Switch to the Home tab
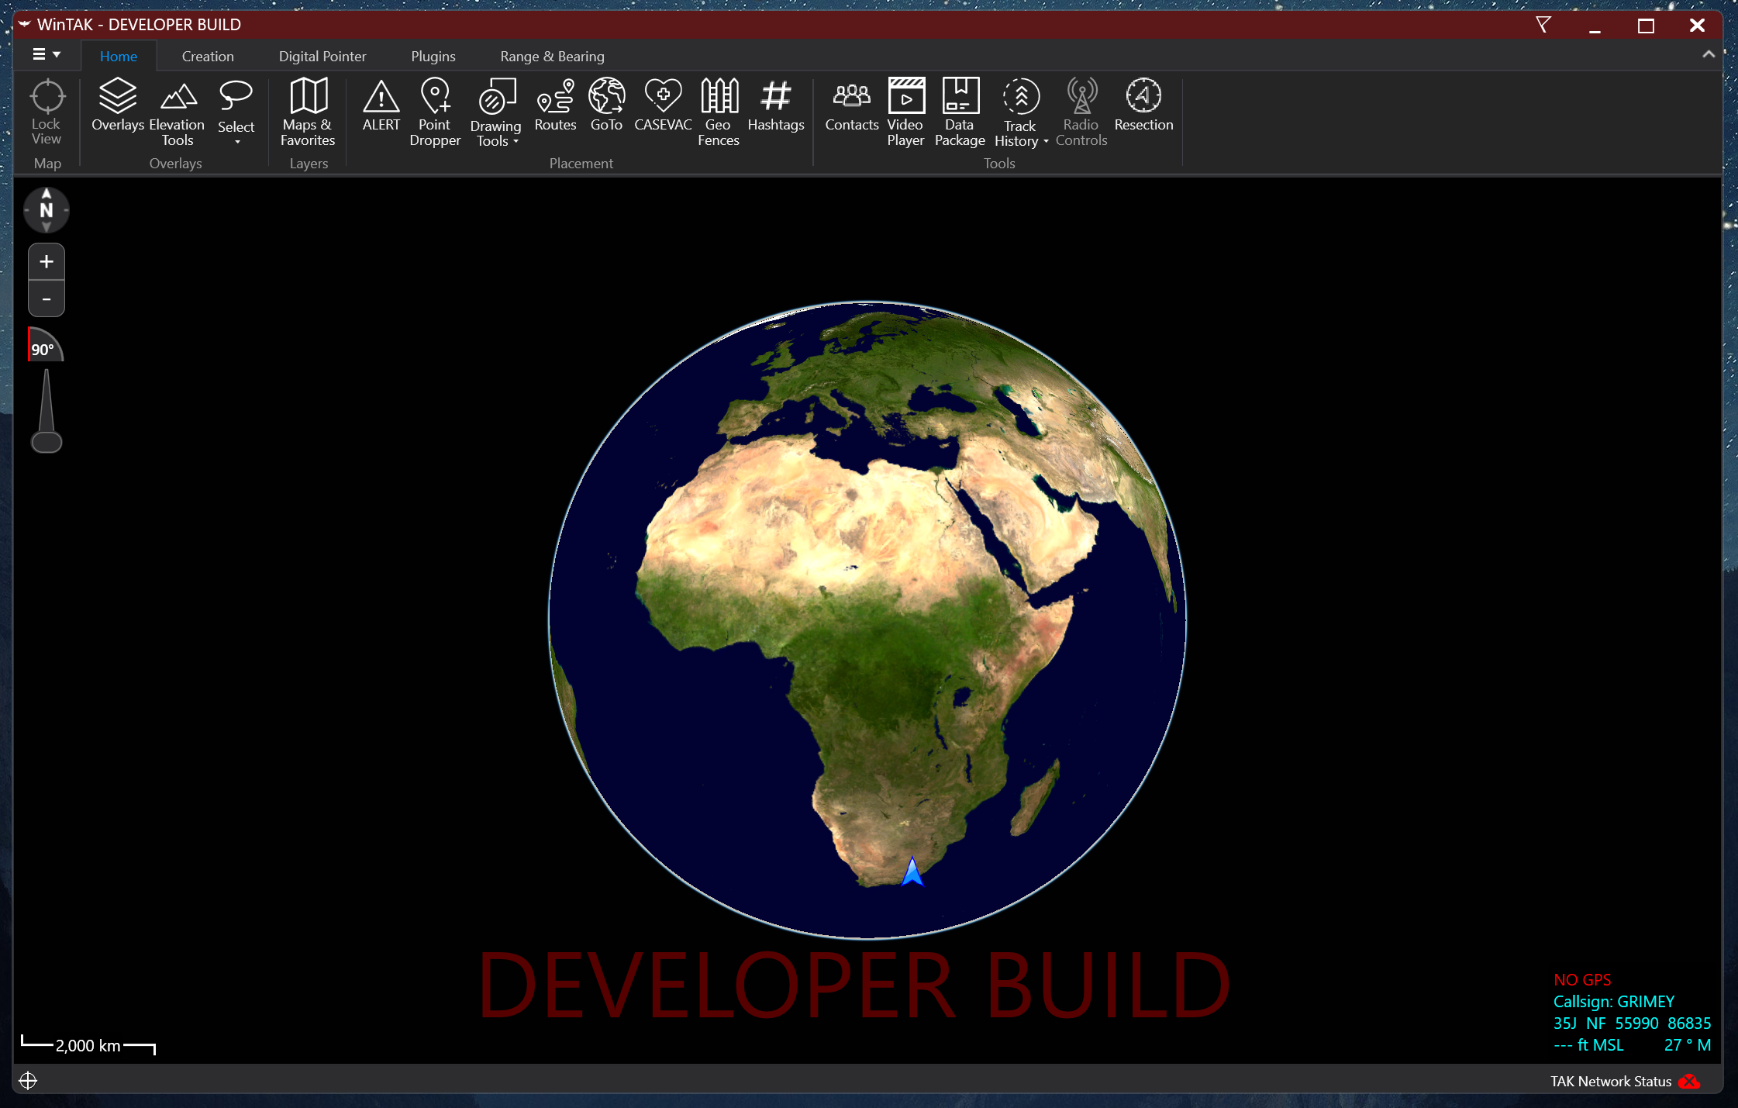This screenshot has height=1108, width=1738. (x=119, y=57)
